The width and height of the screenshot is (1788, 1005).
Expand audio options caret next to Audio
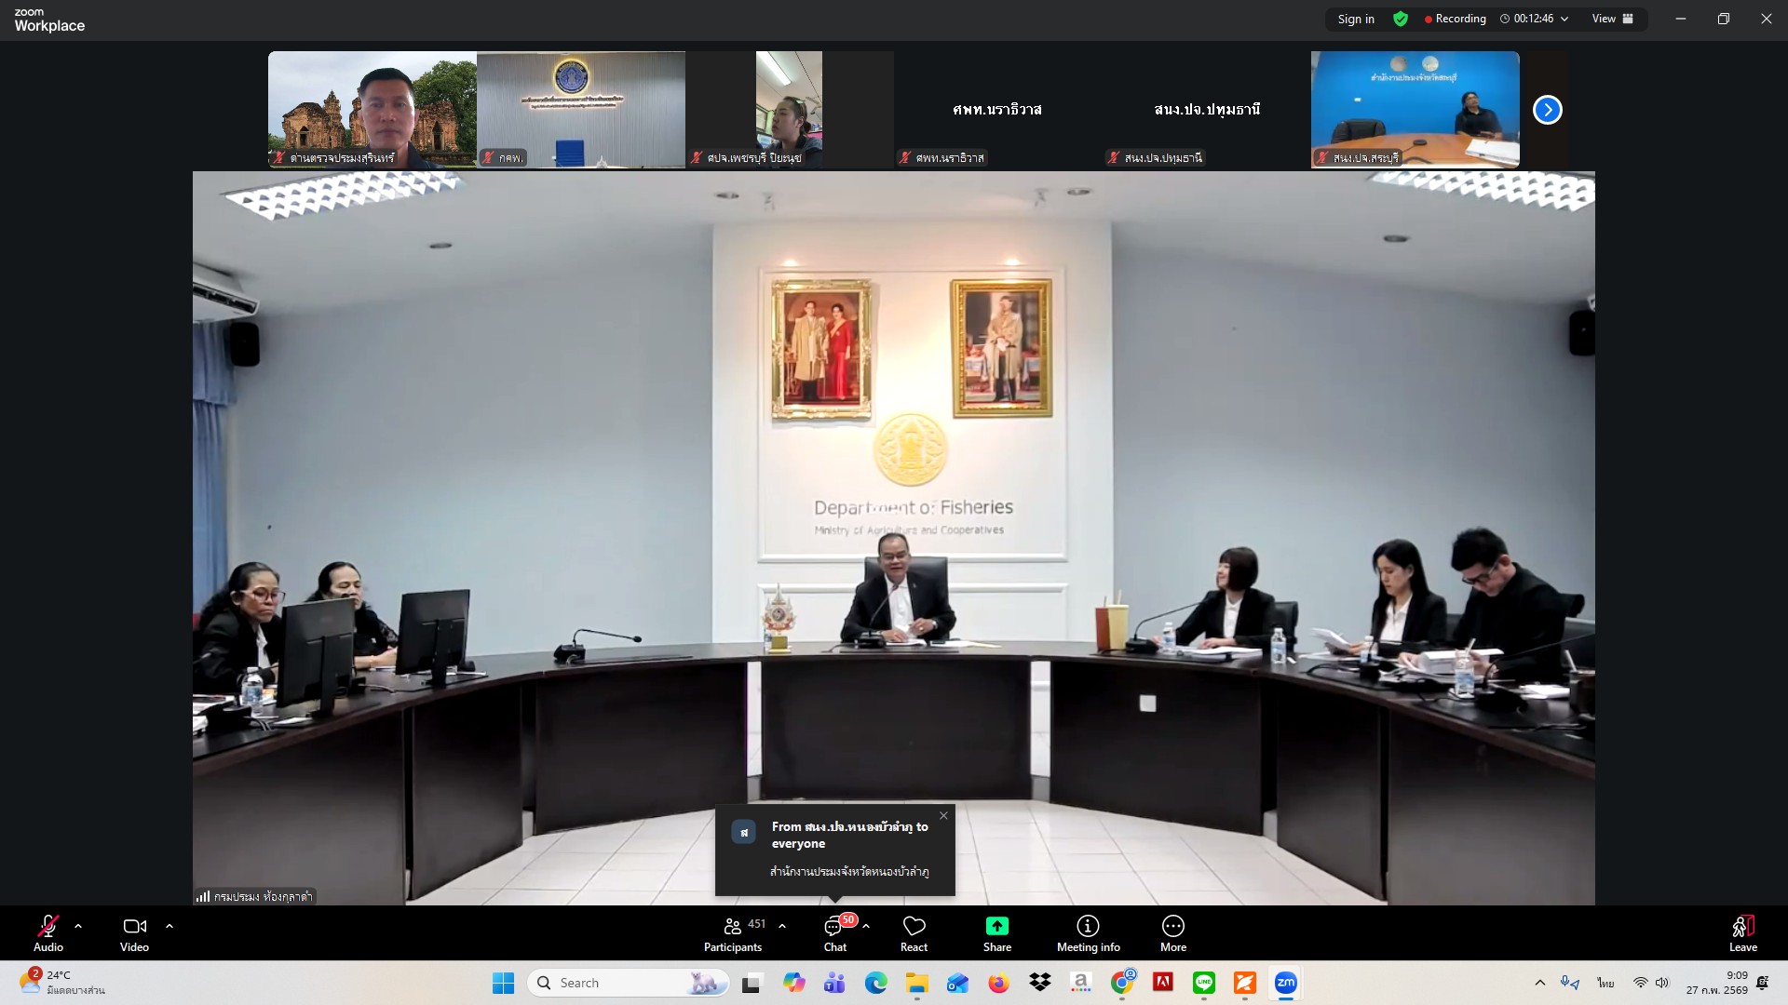point(78,926)
